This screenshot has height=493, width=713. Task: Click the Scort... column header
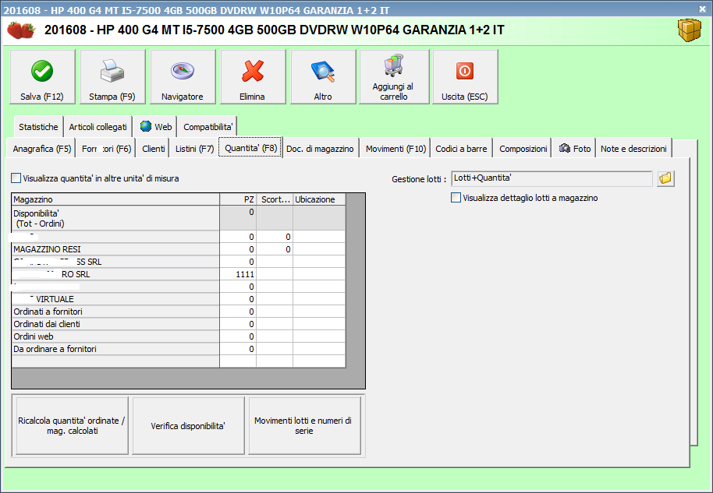pos(274,199)
